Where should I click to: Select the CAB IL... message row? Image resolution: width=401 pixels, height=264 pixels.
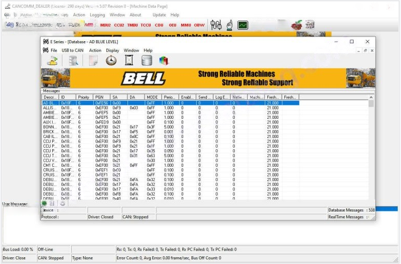point(171,137)
